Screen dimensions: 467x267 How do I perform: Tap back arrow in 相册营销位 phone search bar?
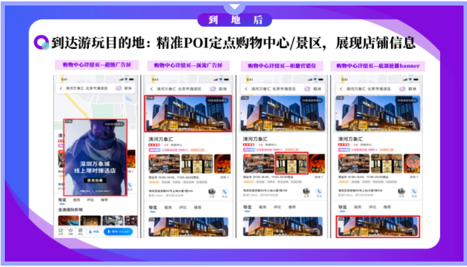(x=246, y=89)
